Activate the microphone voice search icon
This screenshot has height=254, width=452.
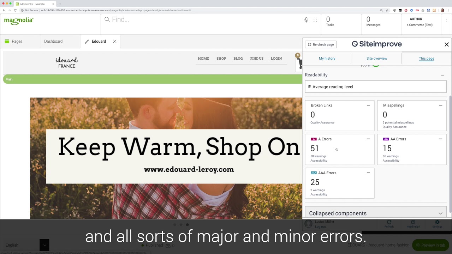pyautogui.click(x=306, y=20)
